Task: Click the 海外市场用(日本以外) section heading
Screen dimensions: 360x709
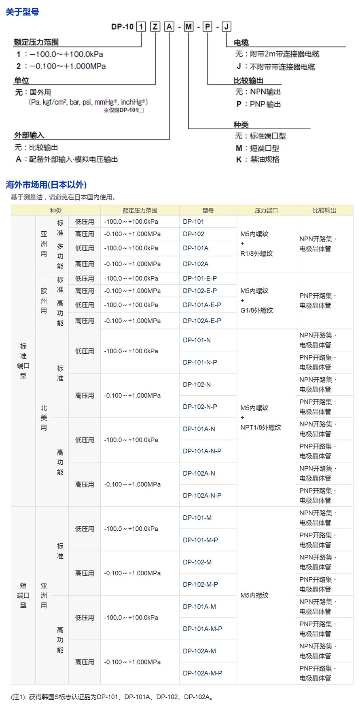Action: (46, 185)
